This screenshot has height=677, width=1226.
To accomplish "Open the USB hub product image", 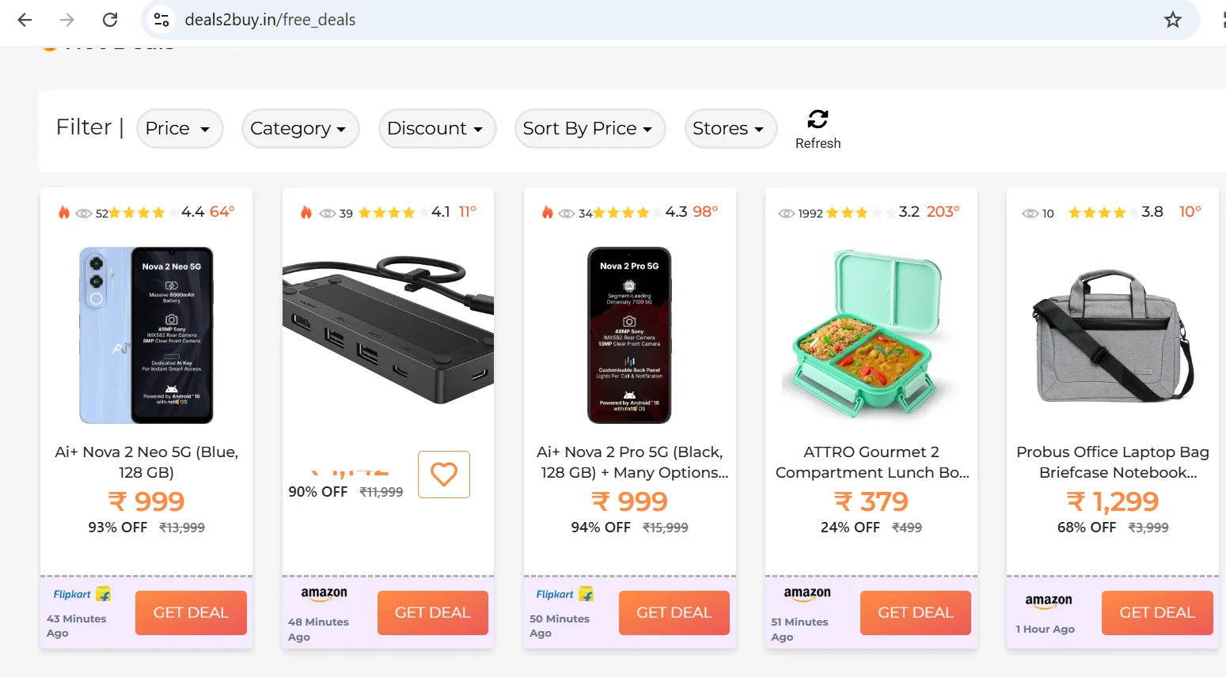I will coord(388,329).
